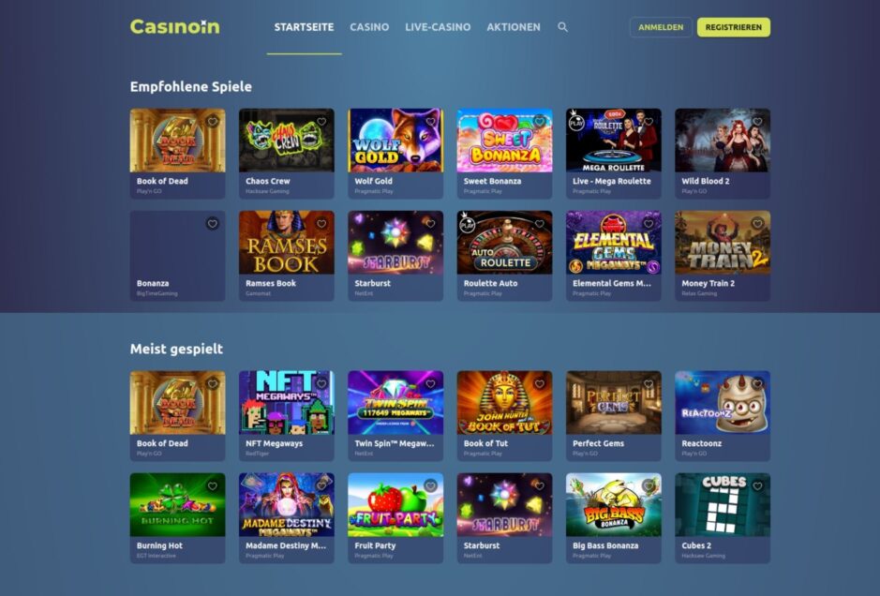Click the Registrieren button
Image resolution: width=880 pixels, height=596 pixels.
point(734,27)
